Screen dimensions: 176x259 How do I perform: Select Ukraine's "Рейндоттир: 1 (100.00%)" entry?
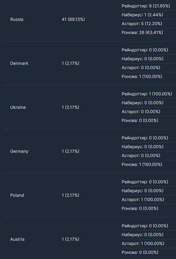[147, 94]
